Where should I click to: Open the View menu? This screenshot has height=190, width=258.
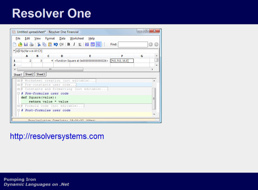pyautogui.click(x=37, y=39)
